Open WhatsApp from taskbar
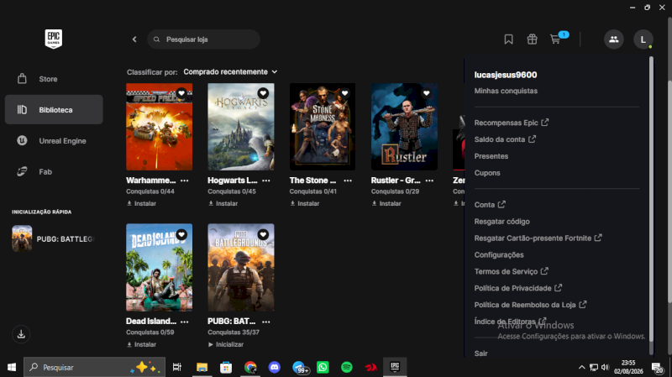Viewport: 672px width, 377px height. tap(323, 367)
